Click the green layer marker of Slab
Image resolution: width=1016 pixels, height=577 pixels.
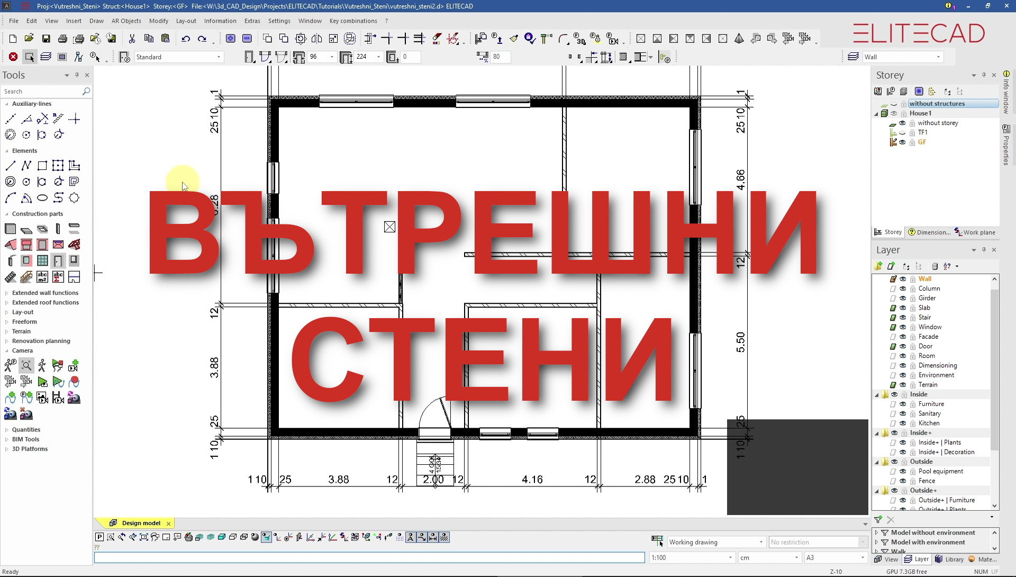pos(893,308)
